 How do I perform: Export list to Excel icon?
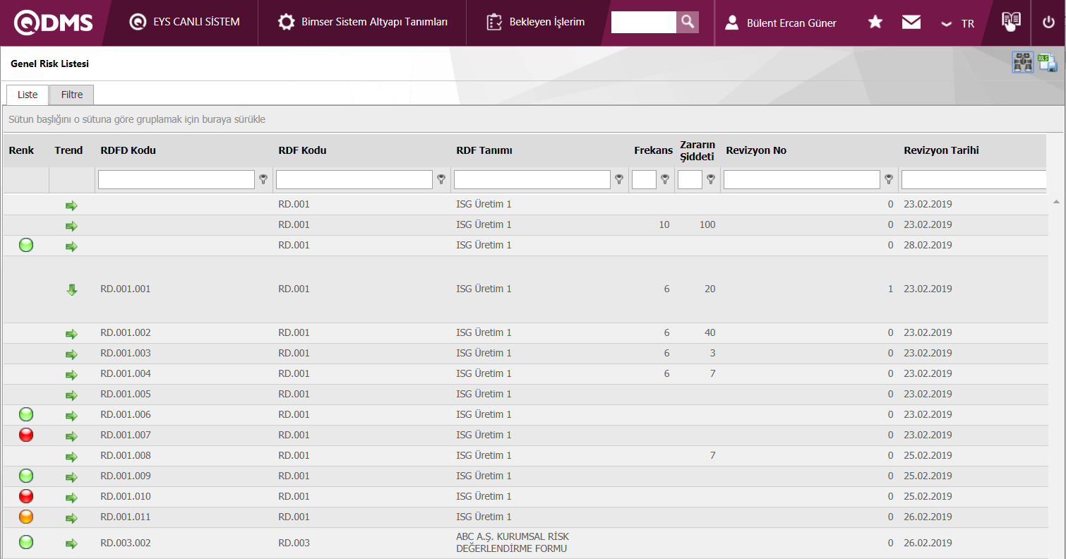point(1047,63)
